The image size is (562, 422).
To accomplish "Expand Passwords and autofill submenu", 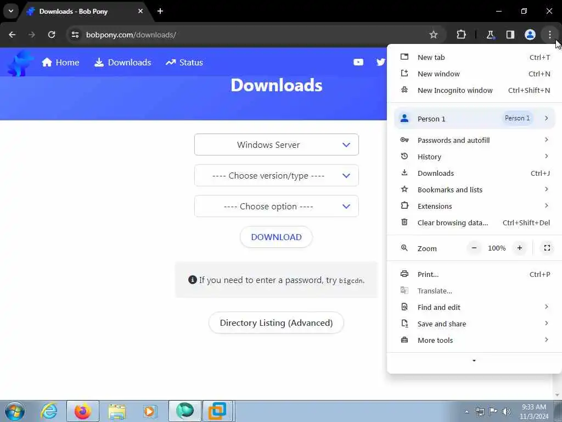I will [474, 140].
